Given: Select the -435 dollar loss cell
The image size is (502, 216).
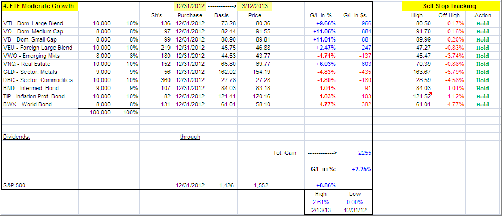Looking at the screenshot, I should point(355,72).
